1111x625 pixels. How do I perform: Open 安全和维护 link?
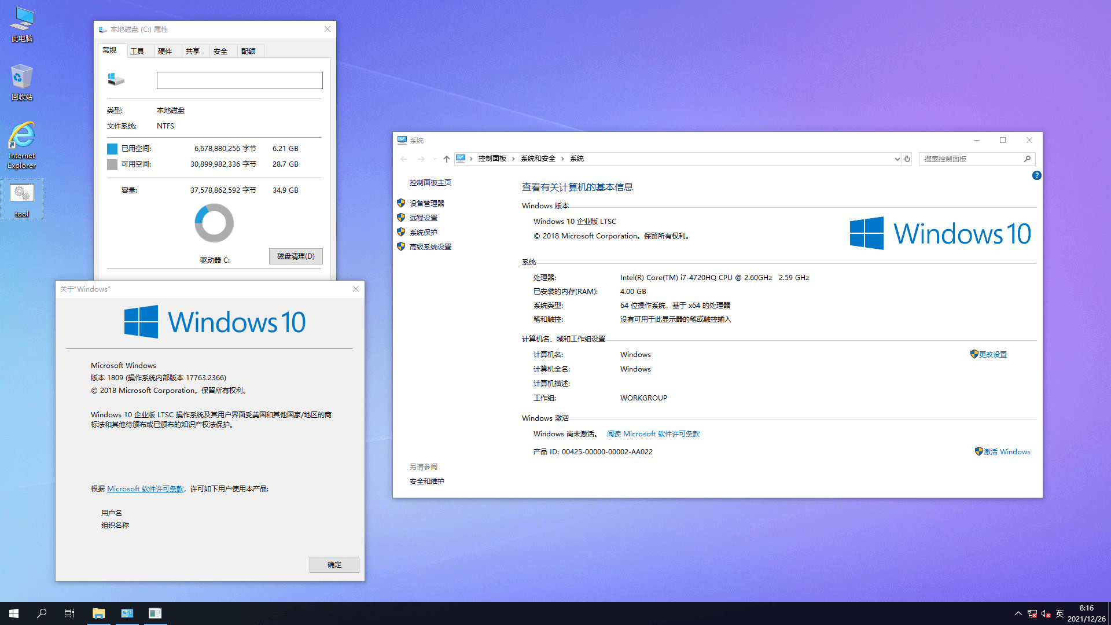(426, 481)
